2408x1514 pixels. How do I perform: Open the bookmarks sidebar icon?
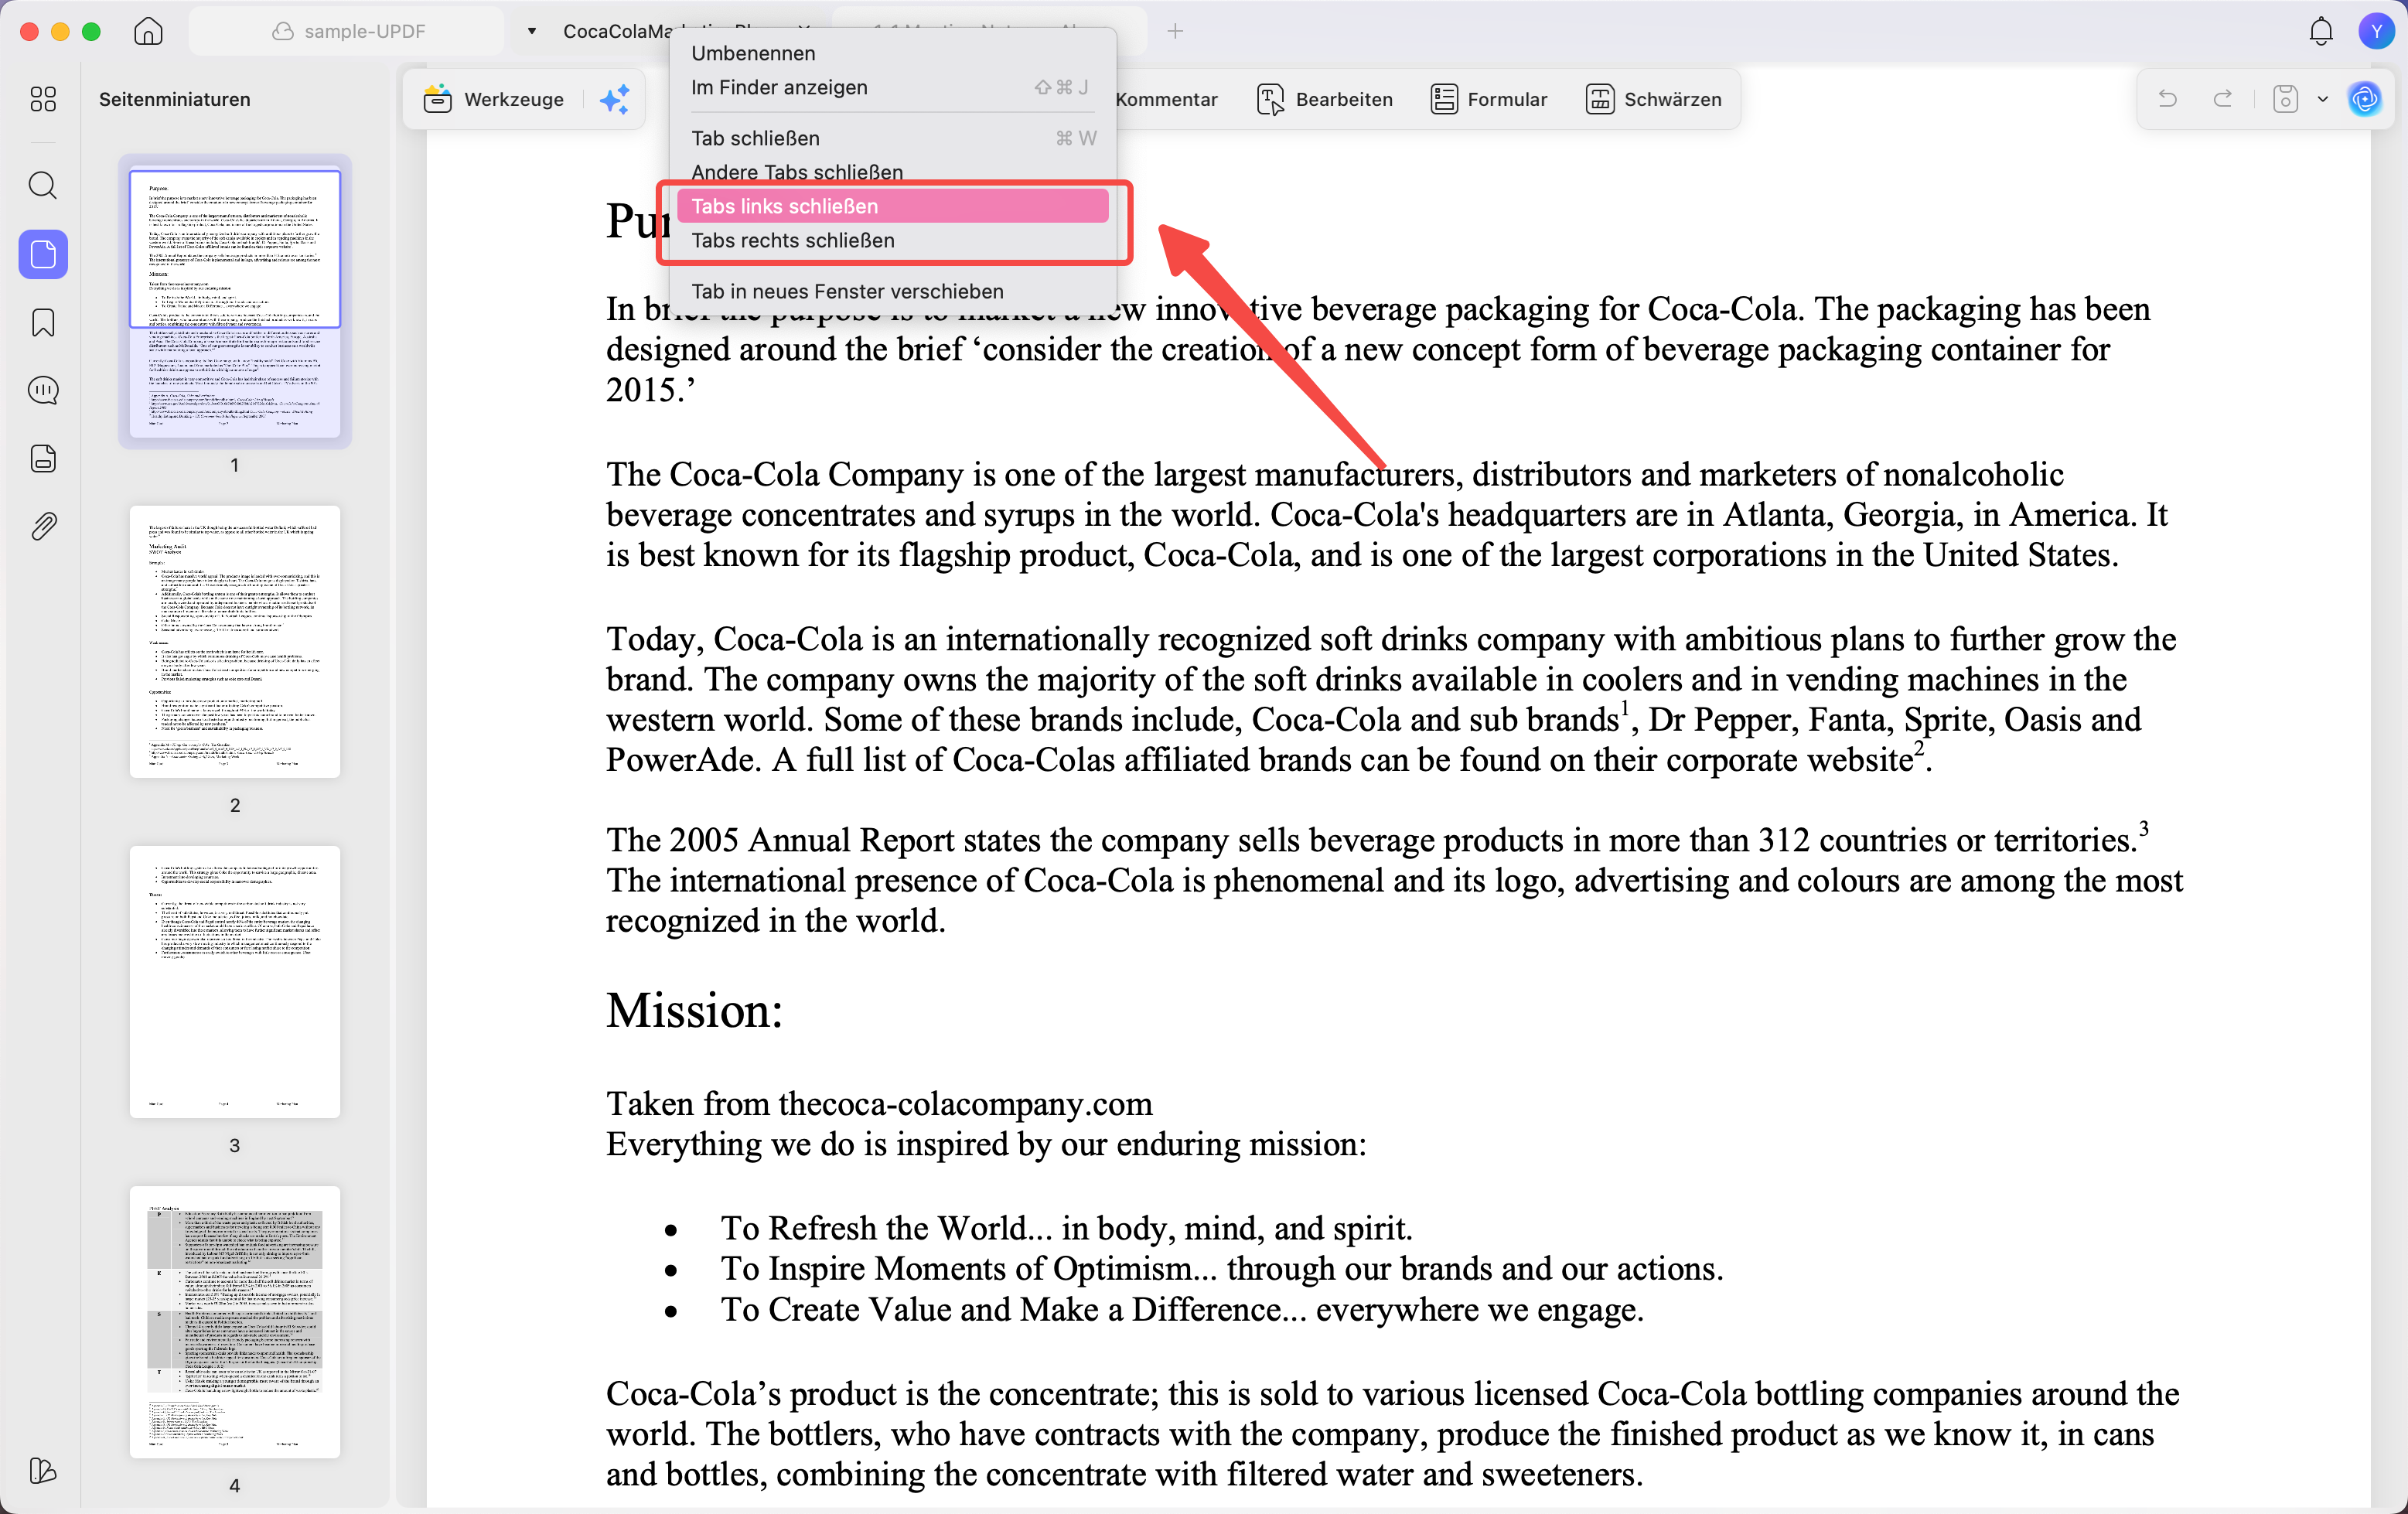43,322
